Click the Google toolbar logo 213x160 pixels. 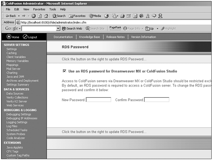click(12, 28)
